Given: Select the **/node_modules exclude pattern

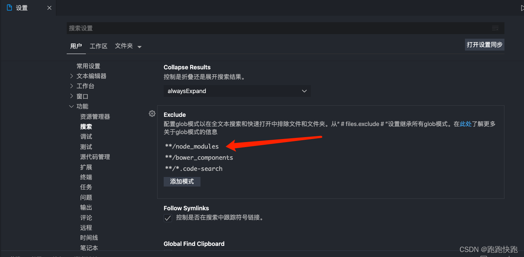Looking at the screenshot, I should click(x=192, y=146).
